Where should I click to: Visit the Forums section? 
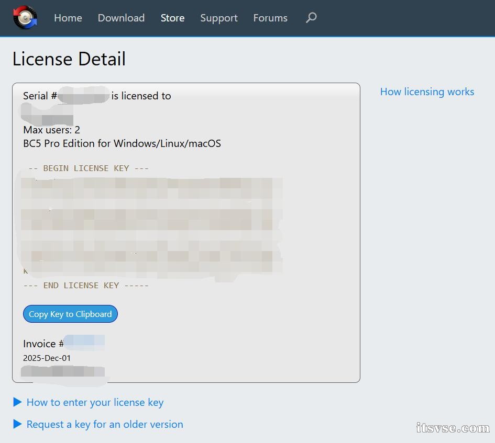pyautogui.click(x=270, y=18)
